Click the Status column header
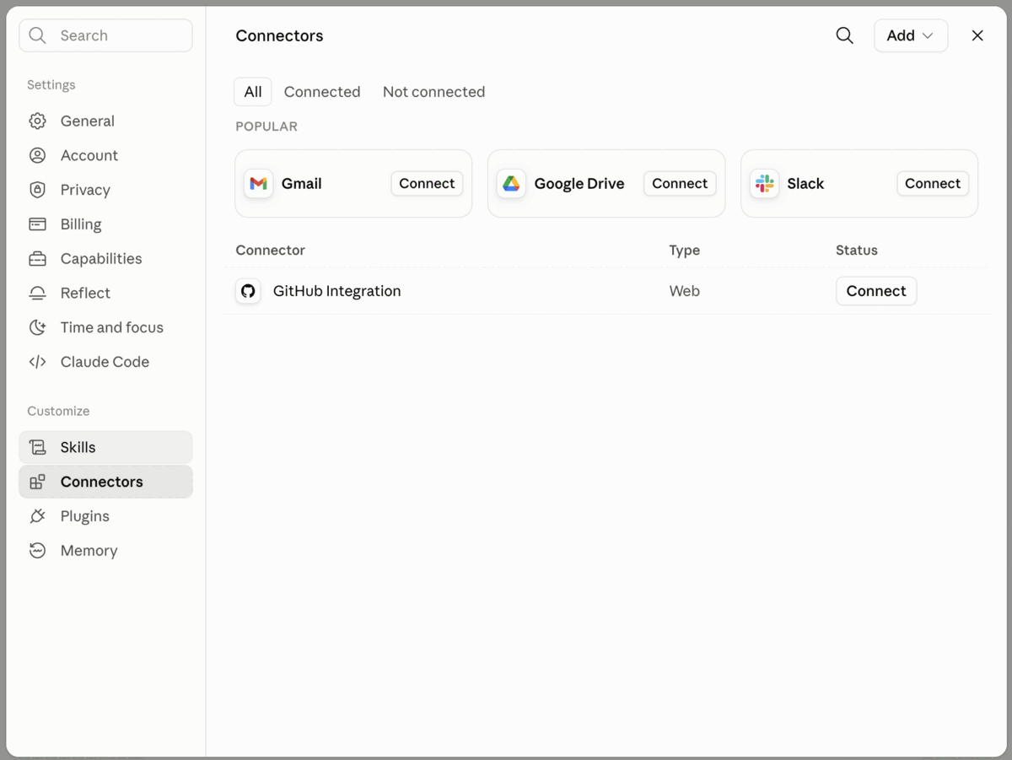This screenshot has width=1012, height=760. (857, 251)
